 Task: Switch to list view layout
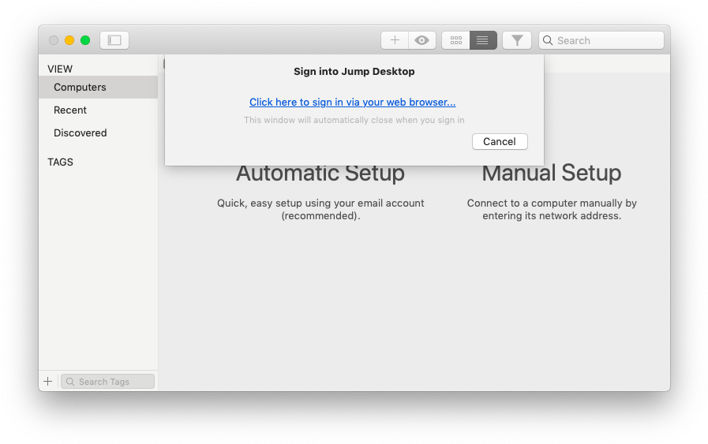483,40
